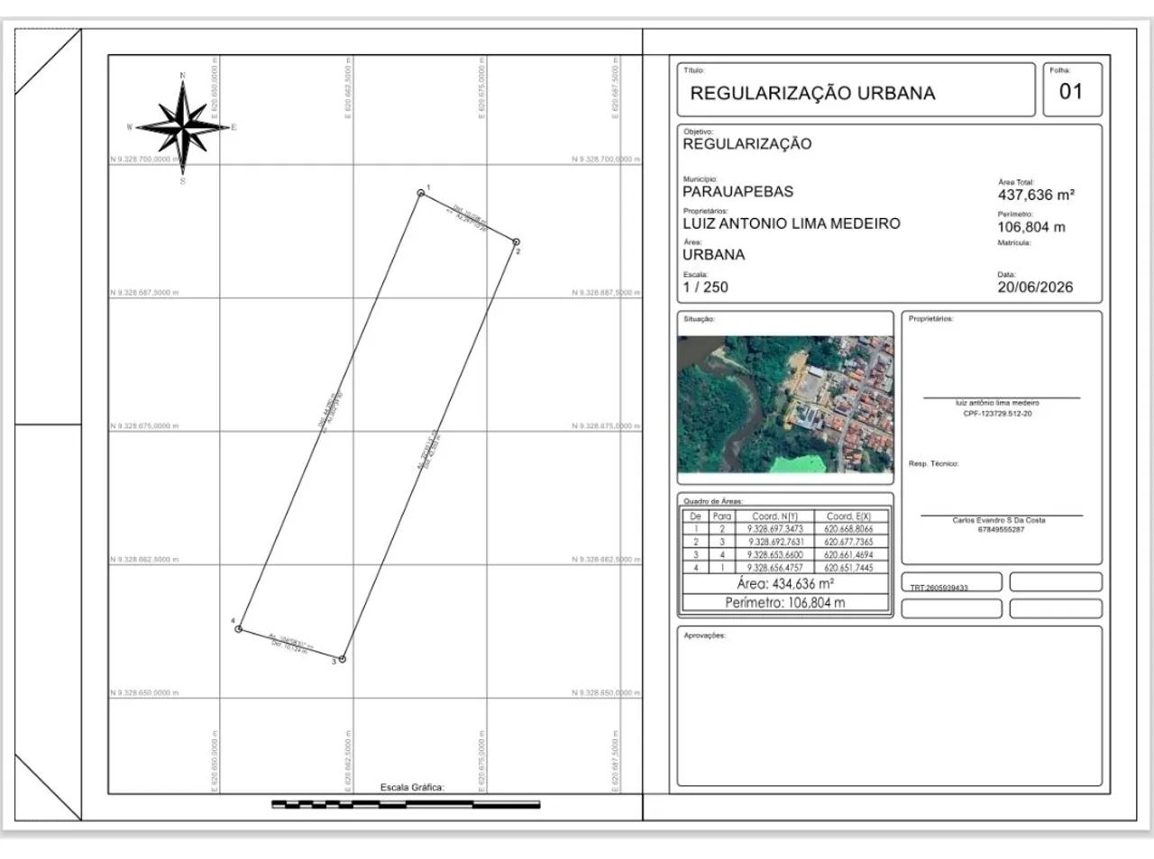
Task: Click the table row Perímetro: 106,804 m
Action: (x=785, y=602)
